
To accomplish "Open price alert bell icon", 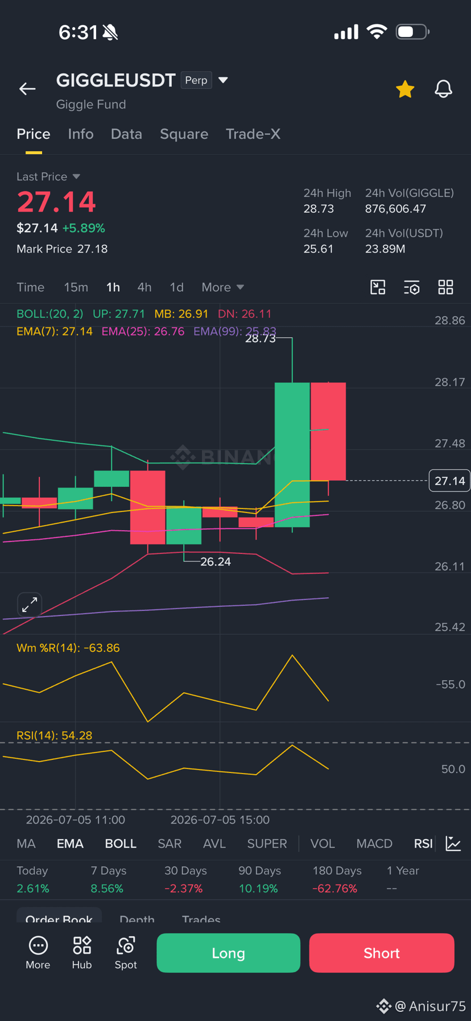I will point(444,89).
